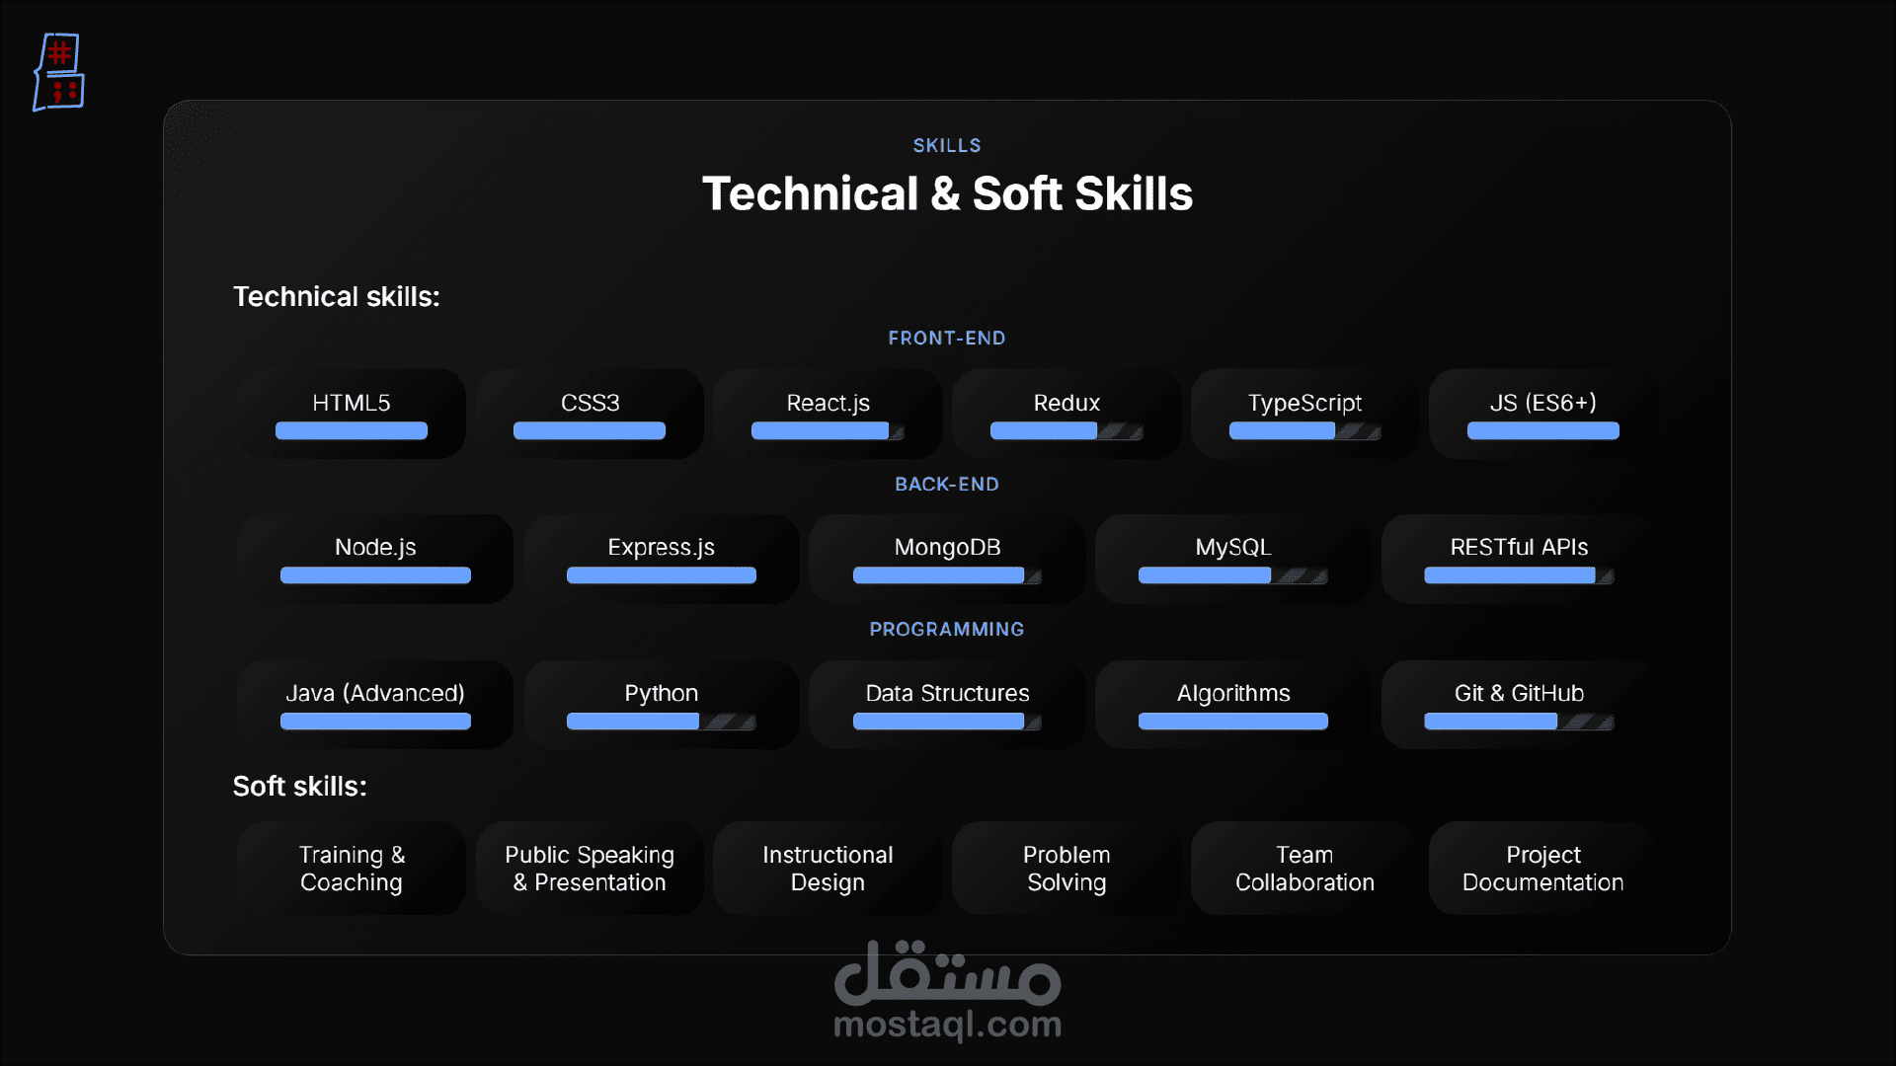Select the Problem Solving soft skill card

1066,869
